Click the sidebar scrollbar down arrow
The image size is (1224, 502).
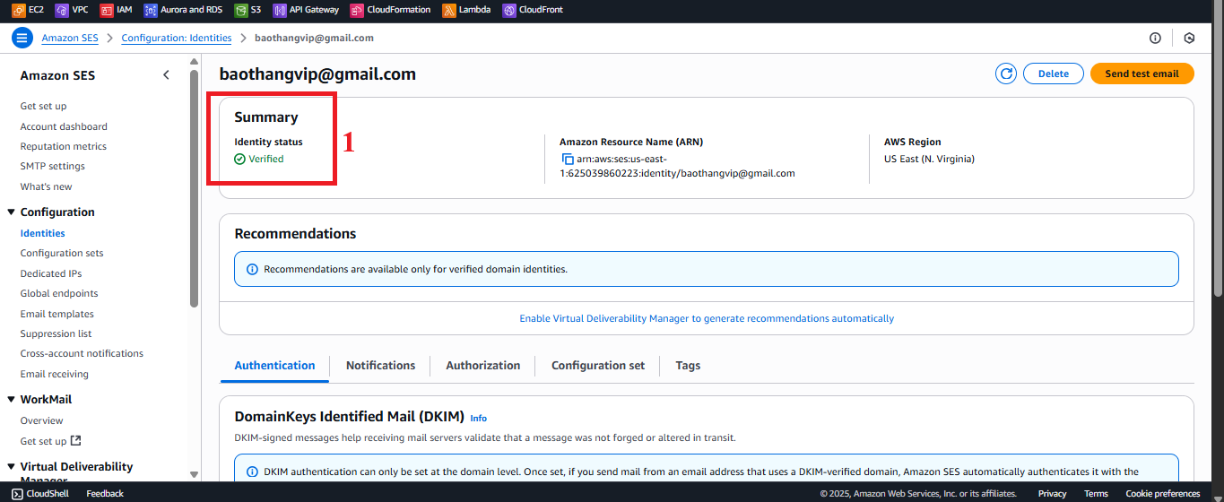pyautogui.click(x=195, y=474)
